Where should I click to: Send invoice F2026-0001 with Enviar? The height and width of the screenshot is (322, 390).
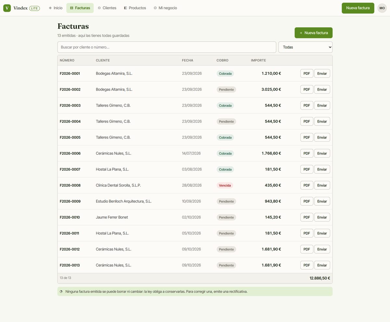coord(322,73)
